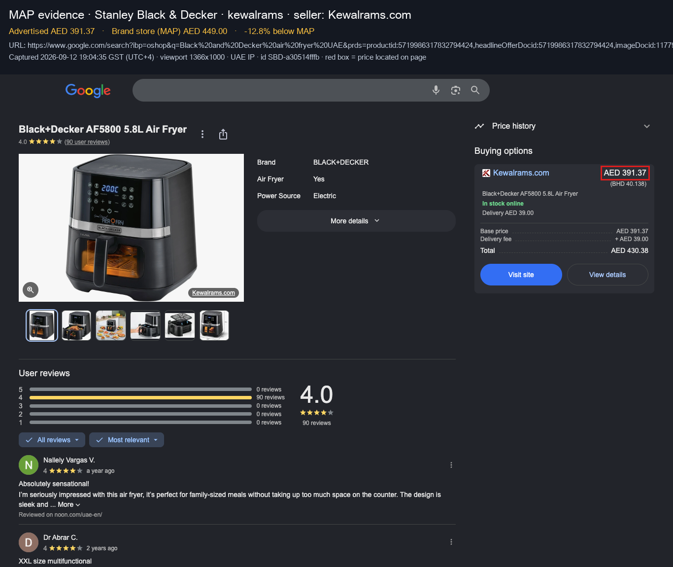
Task: Zoom product image with magnifier icon
Action: 31,290
